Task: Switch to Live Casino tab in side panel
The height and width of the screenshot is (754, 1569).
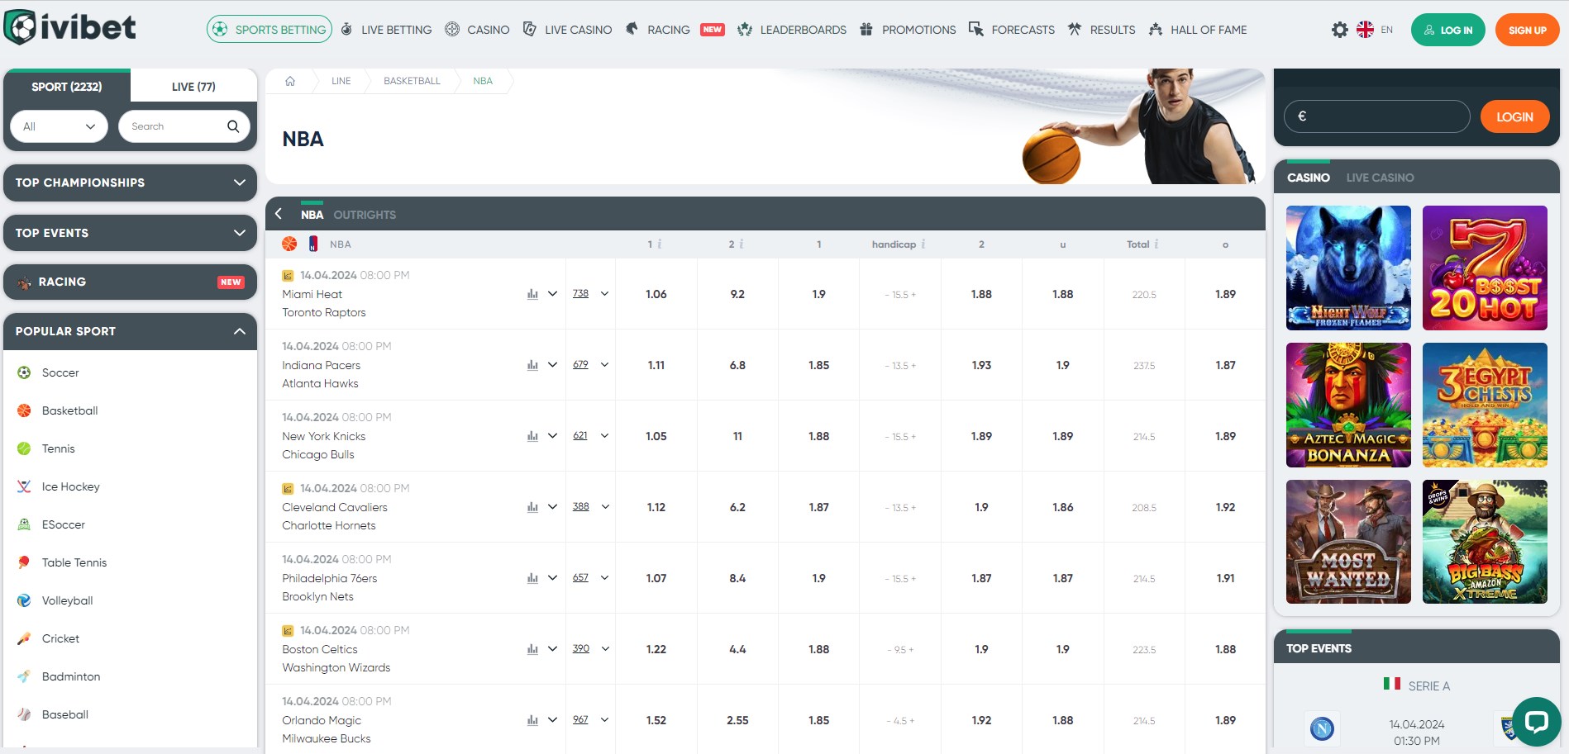Action: [1380, 178]
